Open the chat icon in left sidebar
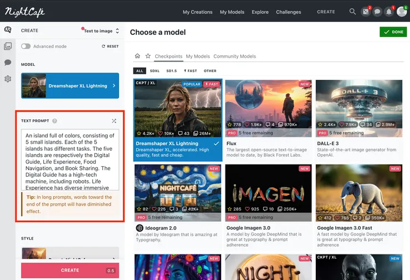Viewport: 410px width, 280px height. (8, 62)
